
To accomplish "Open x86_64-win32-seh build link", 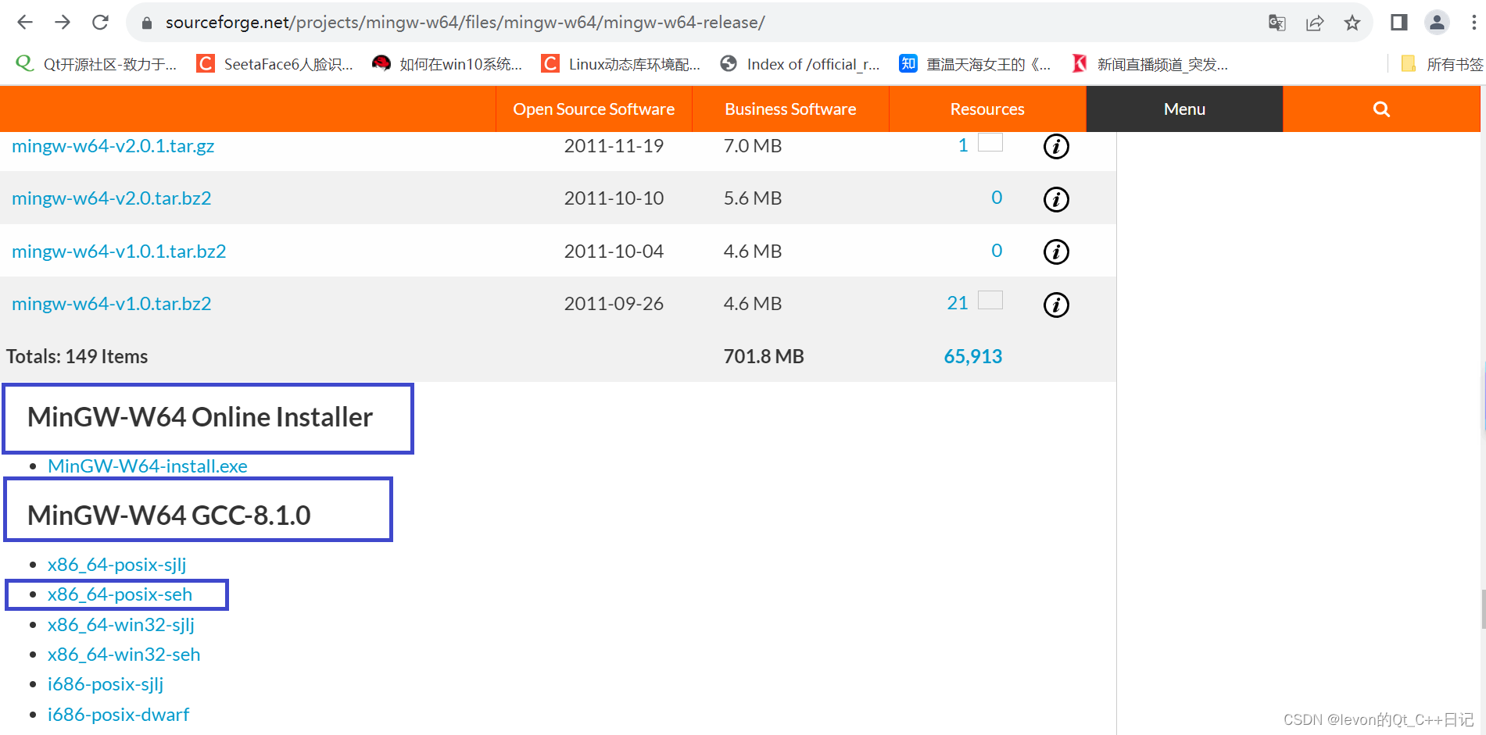I will point(124,655).
